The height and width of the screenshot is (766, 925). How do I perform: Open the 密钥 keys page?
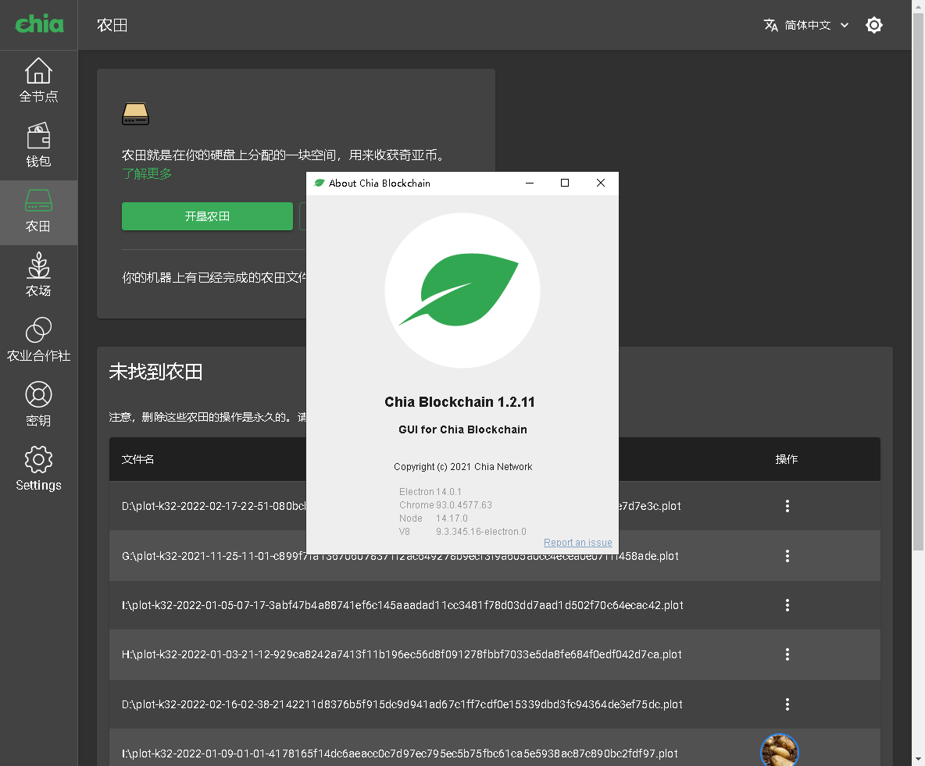pyautogui.click(x=38, y=405)
